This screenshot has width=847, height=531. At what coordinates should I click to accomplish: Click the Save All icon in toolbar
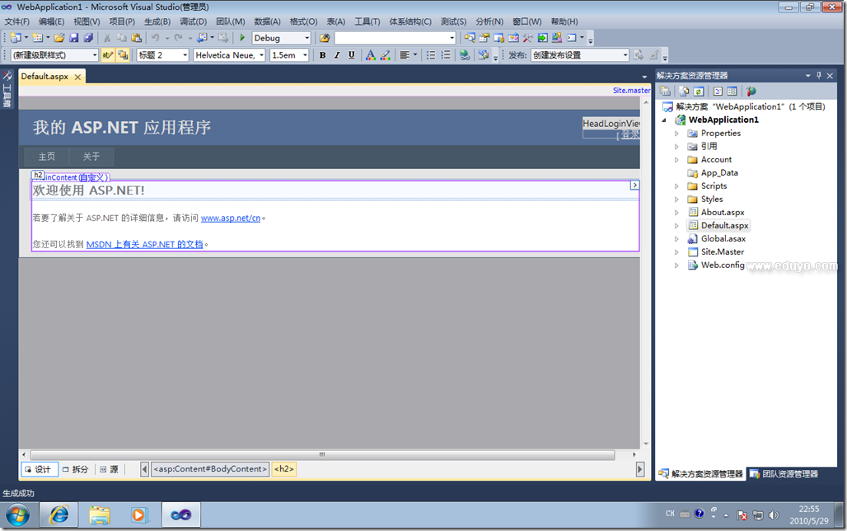click(88, 38)
